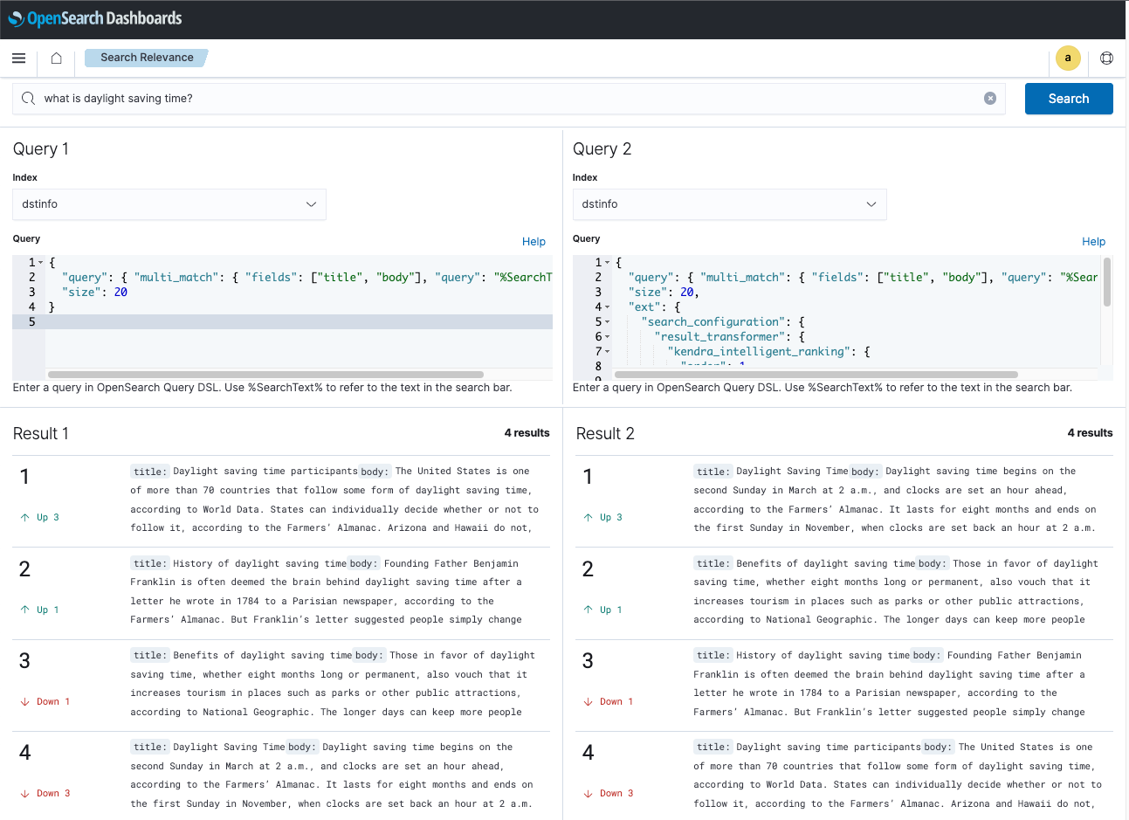Click rank number 4 in Result 2

coord(588,753)
